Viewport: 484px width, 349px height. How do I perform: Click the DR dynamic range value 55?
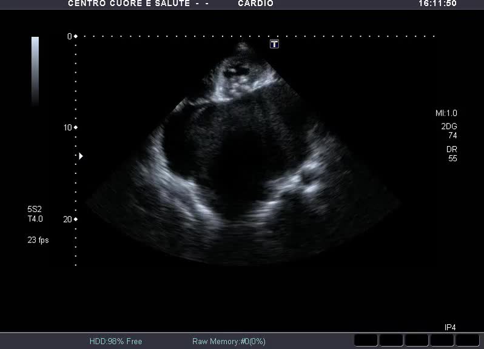click(x=452, y=159)
